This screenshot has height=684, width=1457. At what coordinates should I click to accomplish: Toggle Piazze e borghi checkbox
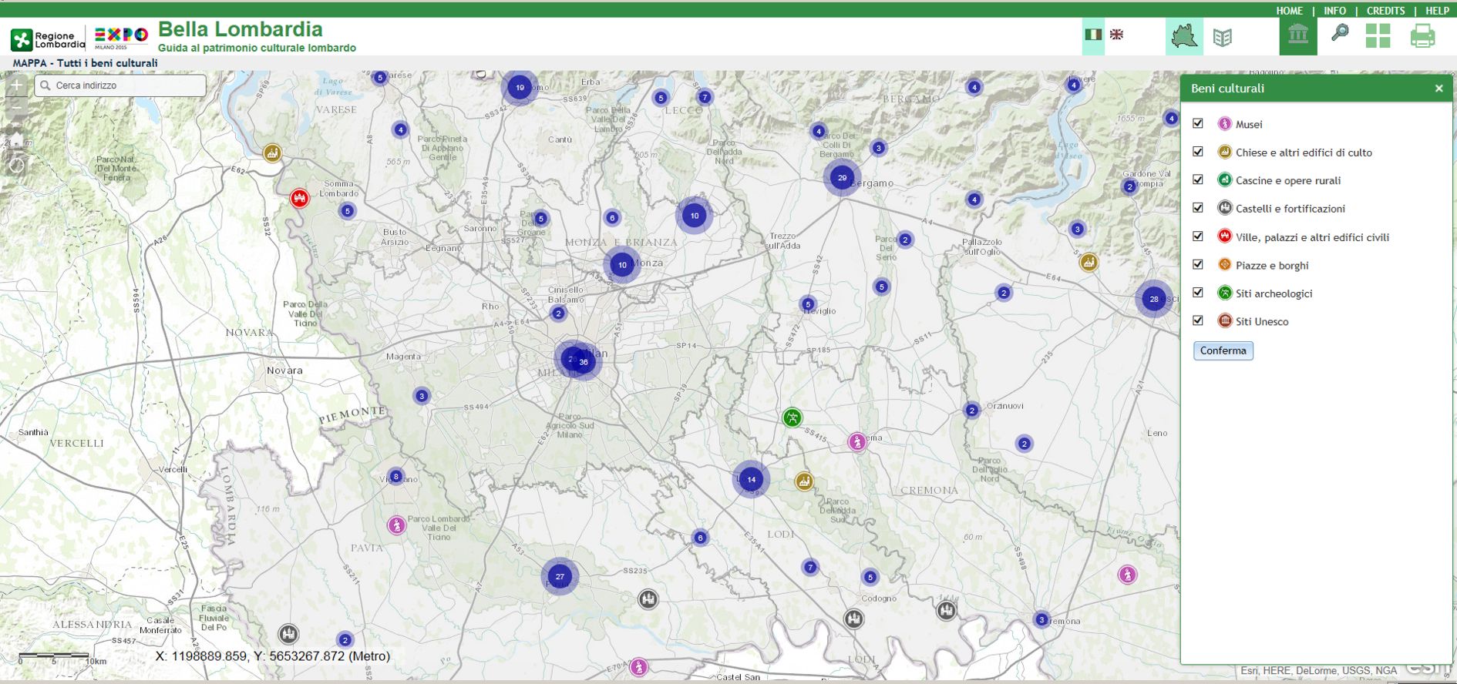point(1198,264)
